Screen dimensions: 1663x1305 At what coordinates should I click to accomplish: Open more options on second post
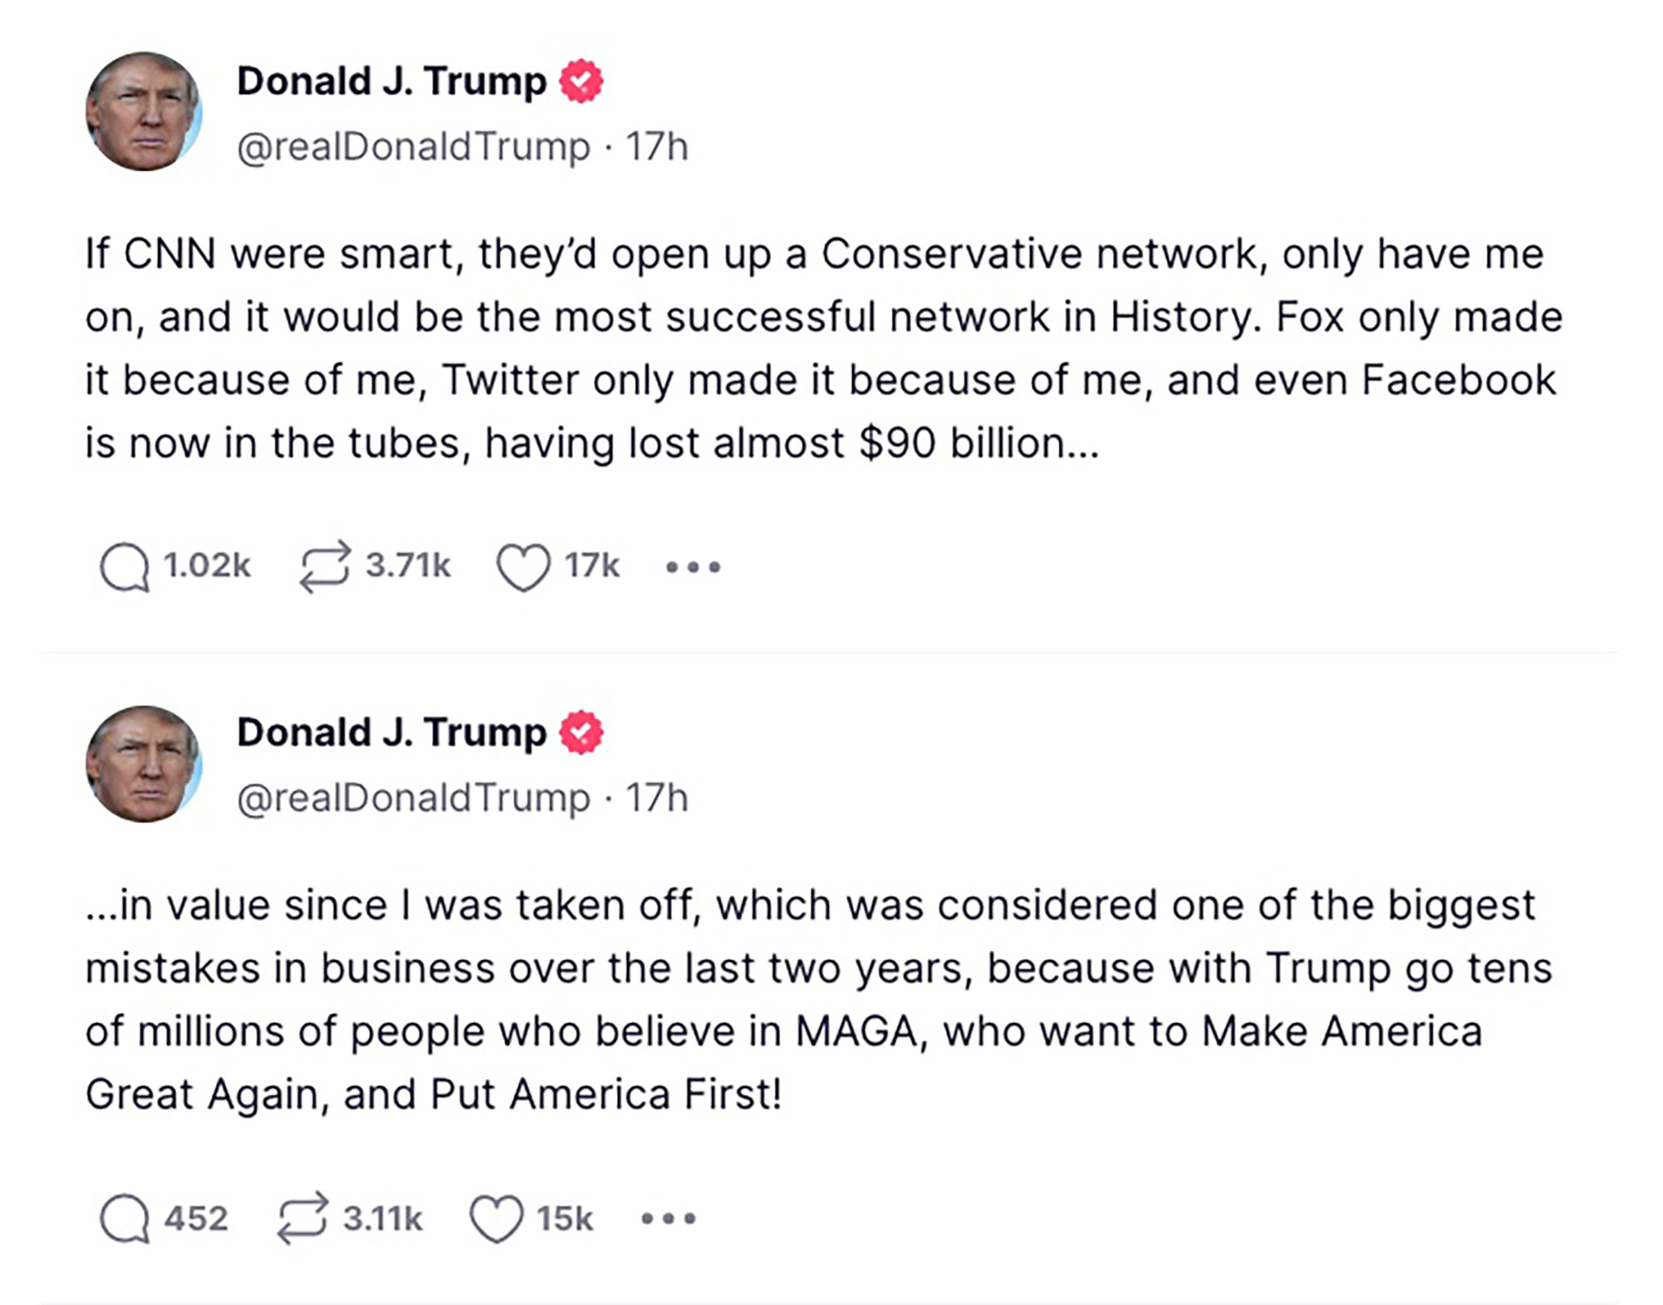click(669, 1218)
